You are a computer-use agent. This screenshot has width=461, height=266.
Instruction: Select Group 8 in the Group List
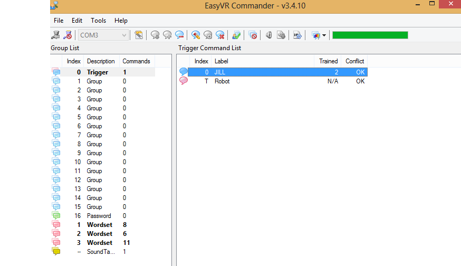103,144
